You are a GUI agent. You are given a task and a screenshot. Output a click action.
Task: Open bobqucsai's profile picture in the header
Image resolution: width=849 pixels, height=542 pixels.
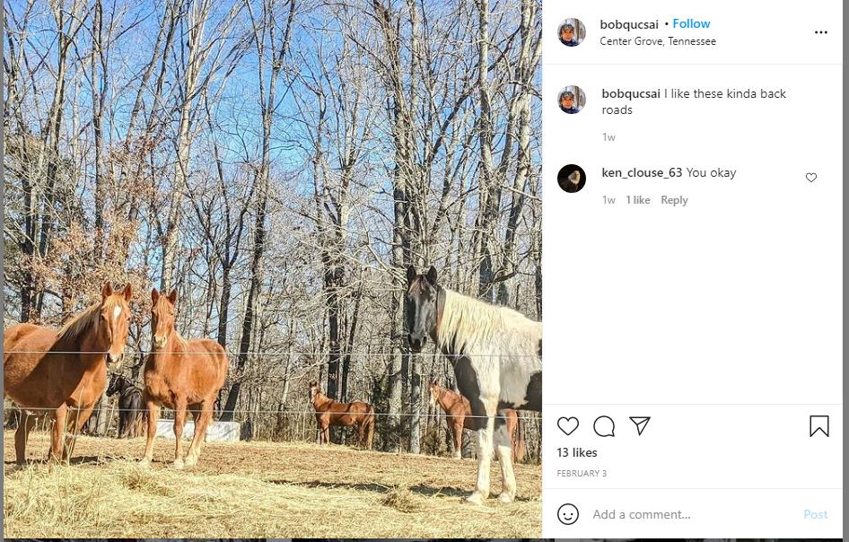pyautogui.click(x=572, y=32)
